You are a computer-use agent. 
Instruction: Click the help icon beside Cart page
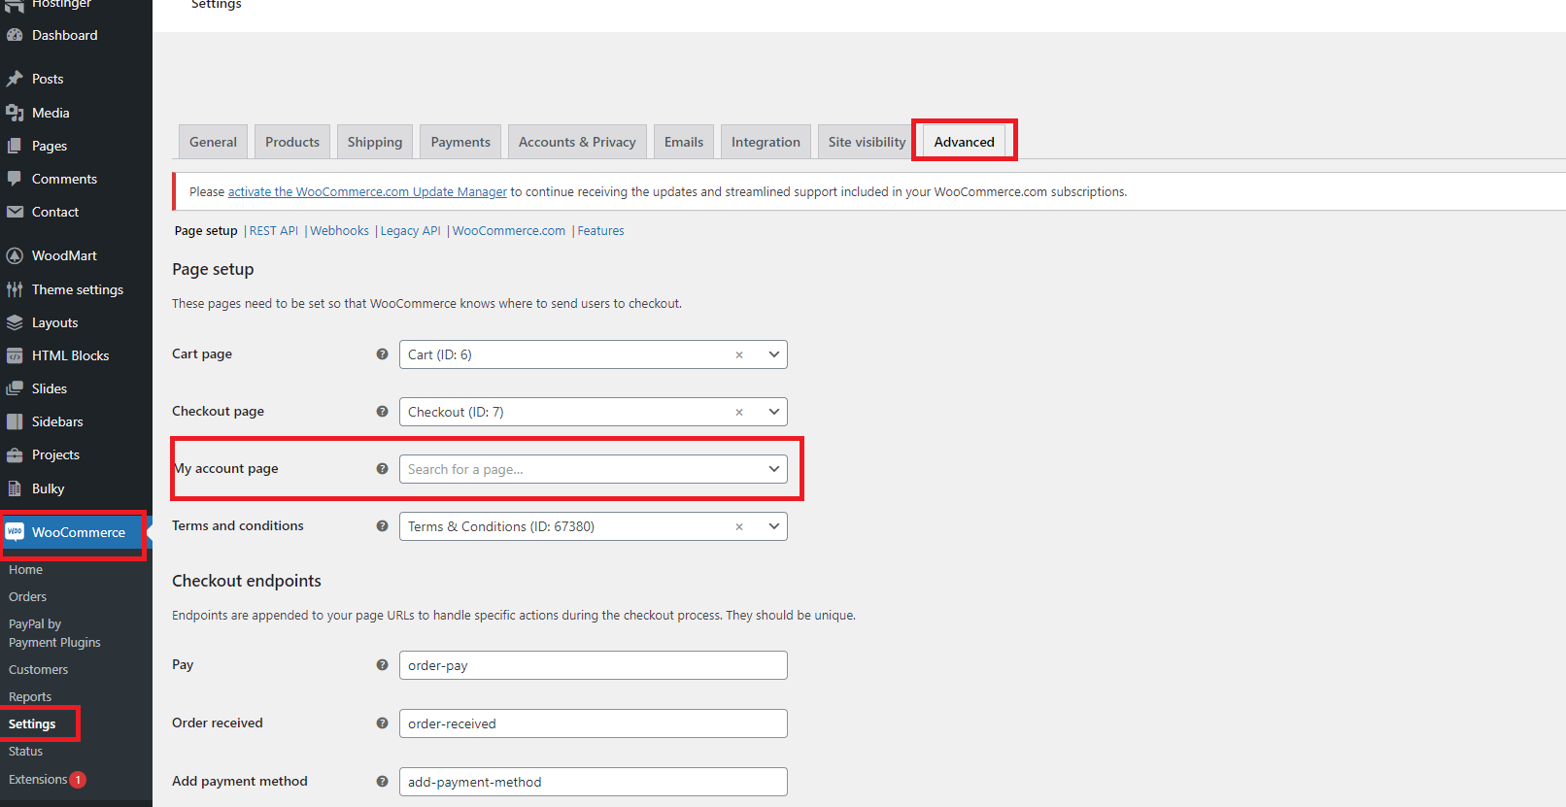pyautogui.click(x=382, y=354)
